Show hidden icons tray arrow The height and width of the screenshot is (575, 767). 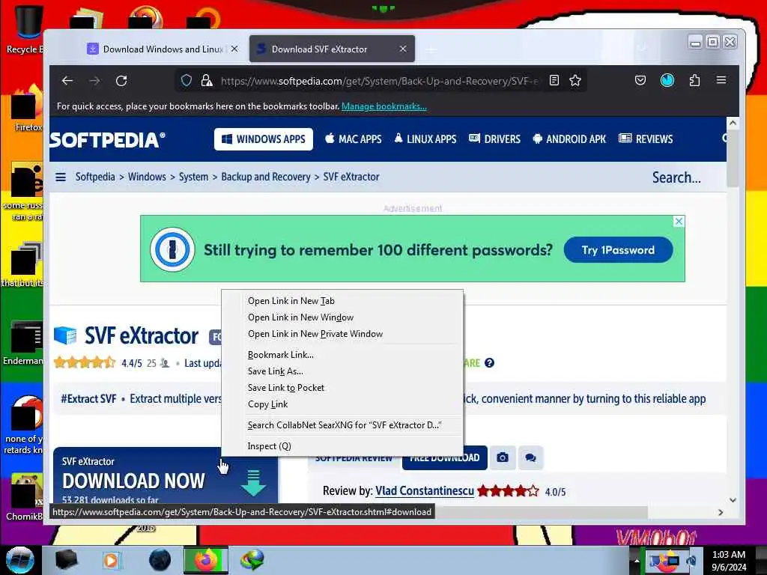coord(637,561)
